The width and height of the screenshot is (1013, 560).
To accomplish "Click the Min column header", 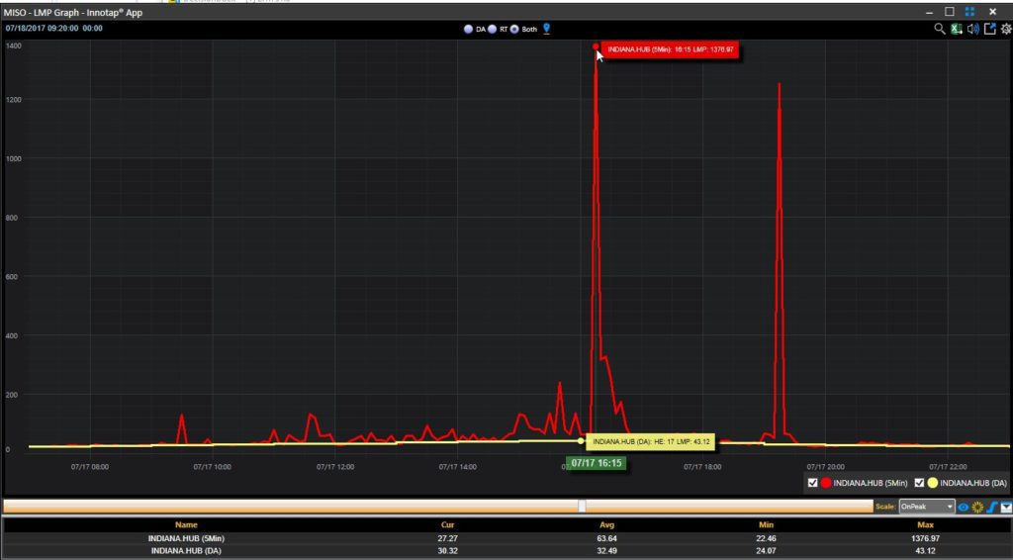I will point(767,525).
